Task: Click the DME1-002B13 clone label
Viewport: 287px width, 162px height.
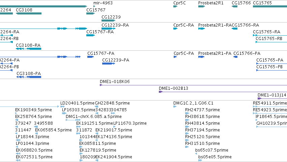Action: pos(173,88)
